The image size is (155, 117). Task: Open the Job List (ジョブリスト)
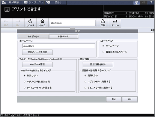pos(34,2)
